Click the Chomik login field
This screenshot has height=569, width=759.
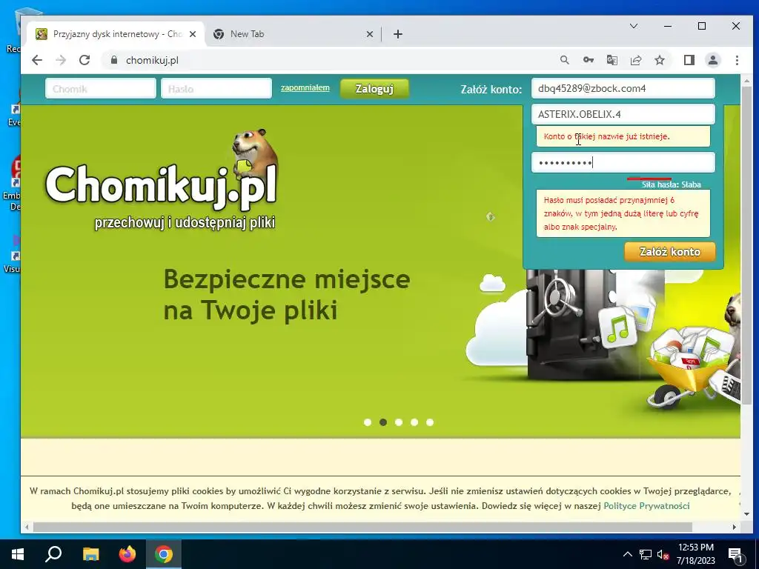pyautogui.click(x=101, y=89)
